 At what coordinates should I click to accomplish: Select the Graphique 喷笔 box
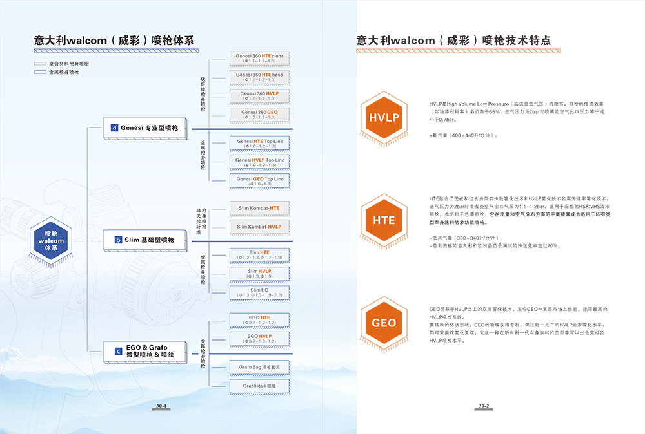click(259, 386)
